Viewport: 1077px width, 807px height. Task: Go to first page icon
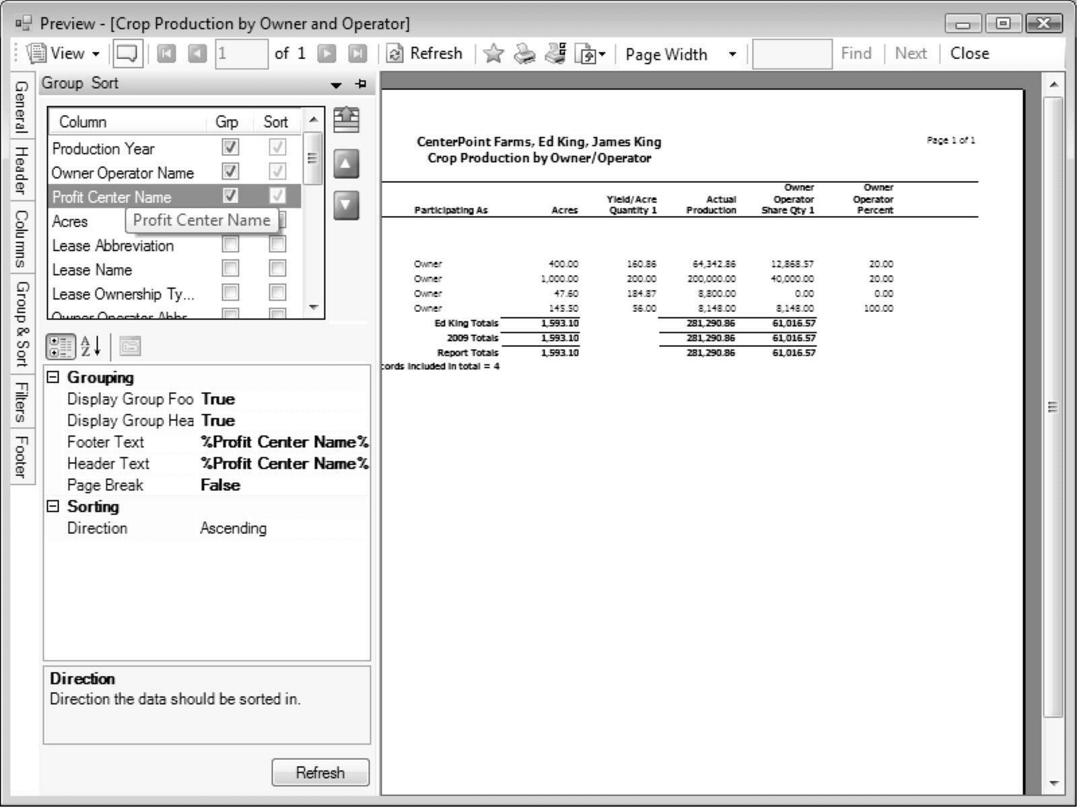point(166,54)
